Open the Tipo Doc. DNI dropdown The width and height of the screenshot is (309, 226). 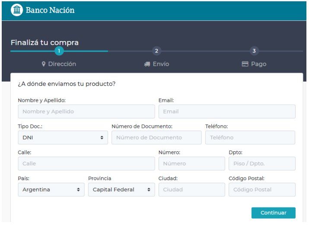pyautogui.click(x=63, y=137)
